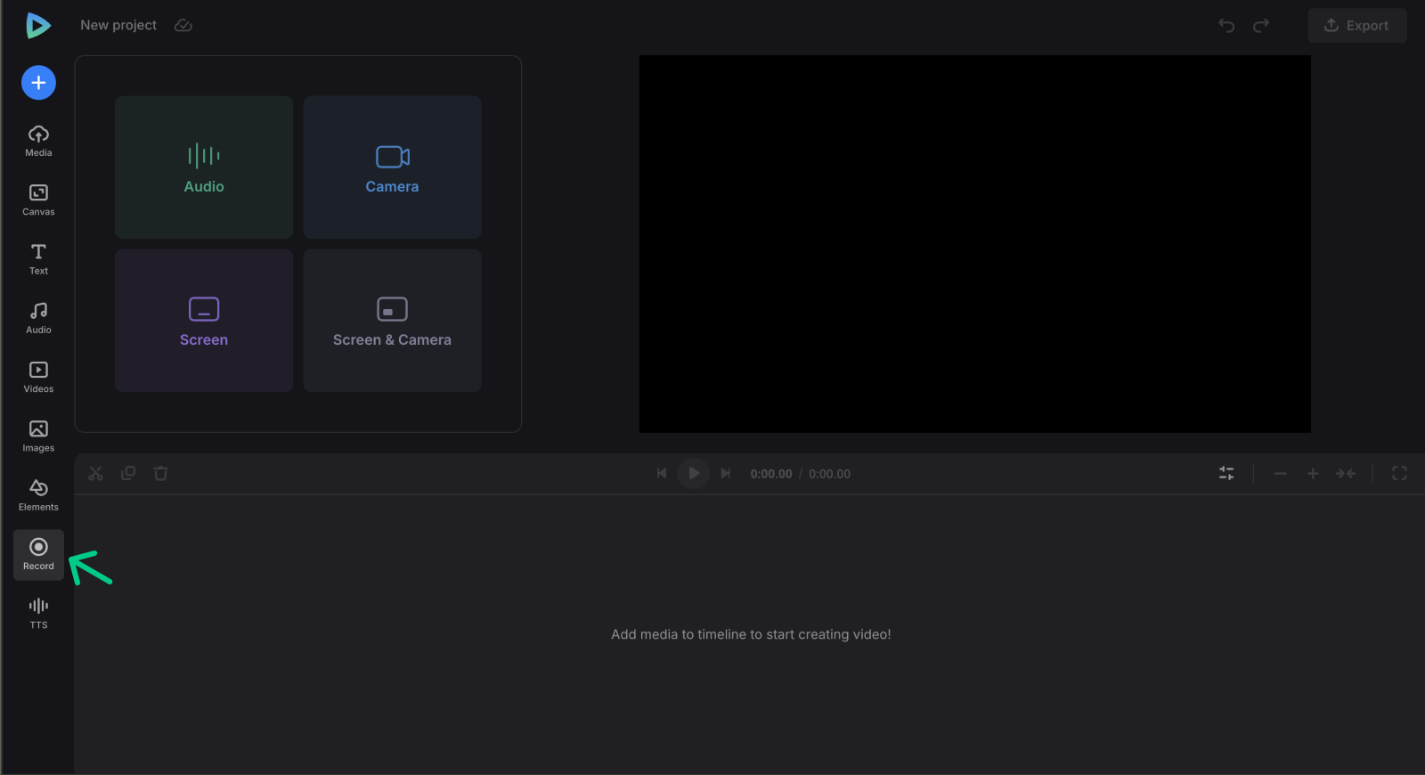Start an Audio recording
This screenshot has height=775, width=1425.
click(204, 167)
